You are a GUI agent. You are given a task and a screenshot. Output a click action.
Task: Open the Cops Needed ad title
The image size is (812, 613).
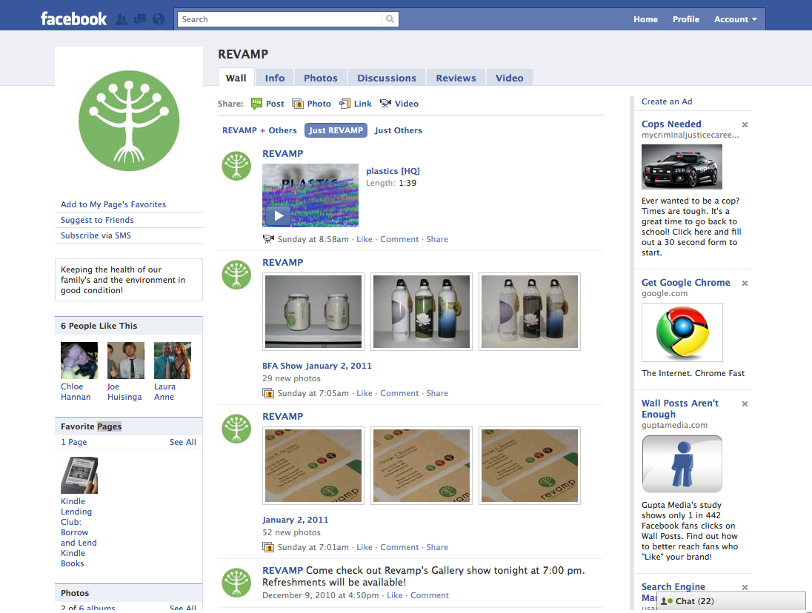click(672, 124)
